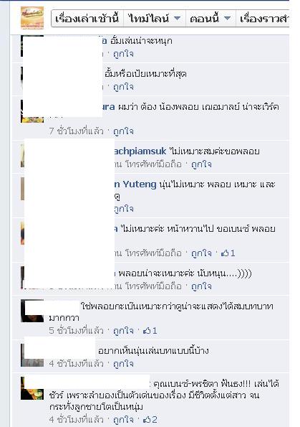The width and height of the screenshot is (300, 427).
Task: Expand the ไทม์ไลน์ dropdown
Action: click(x=155, y=19)
